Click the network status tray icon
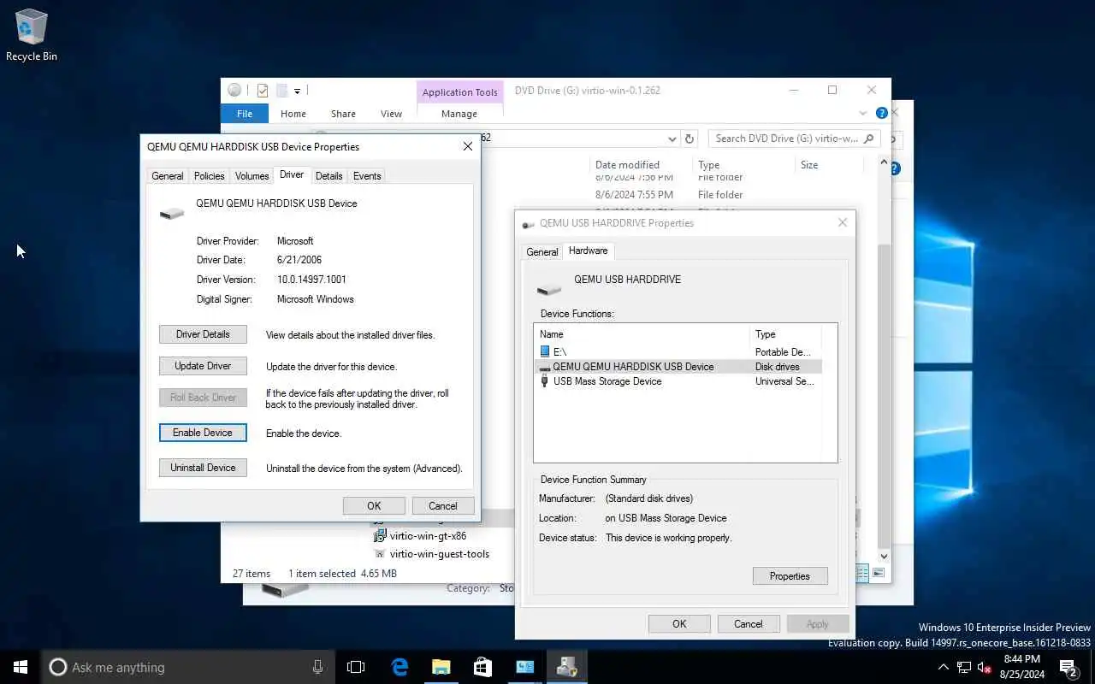 [964, 667]
